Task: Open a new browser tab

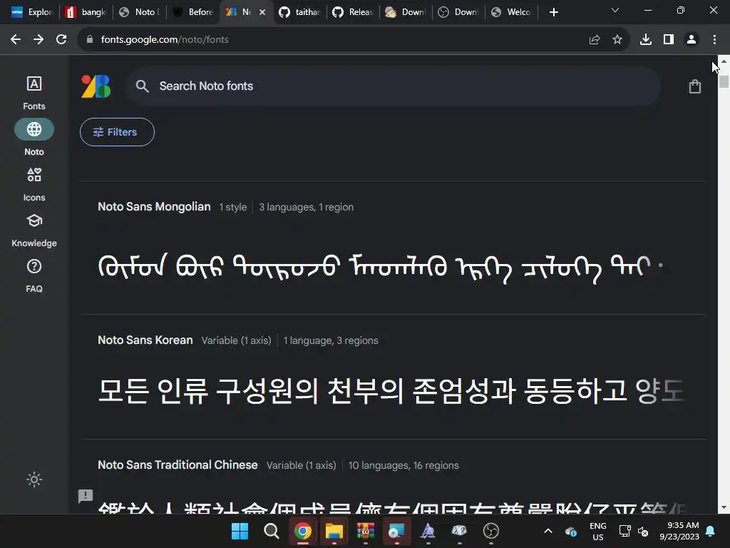Action: (553, 12)
